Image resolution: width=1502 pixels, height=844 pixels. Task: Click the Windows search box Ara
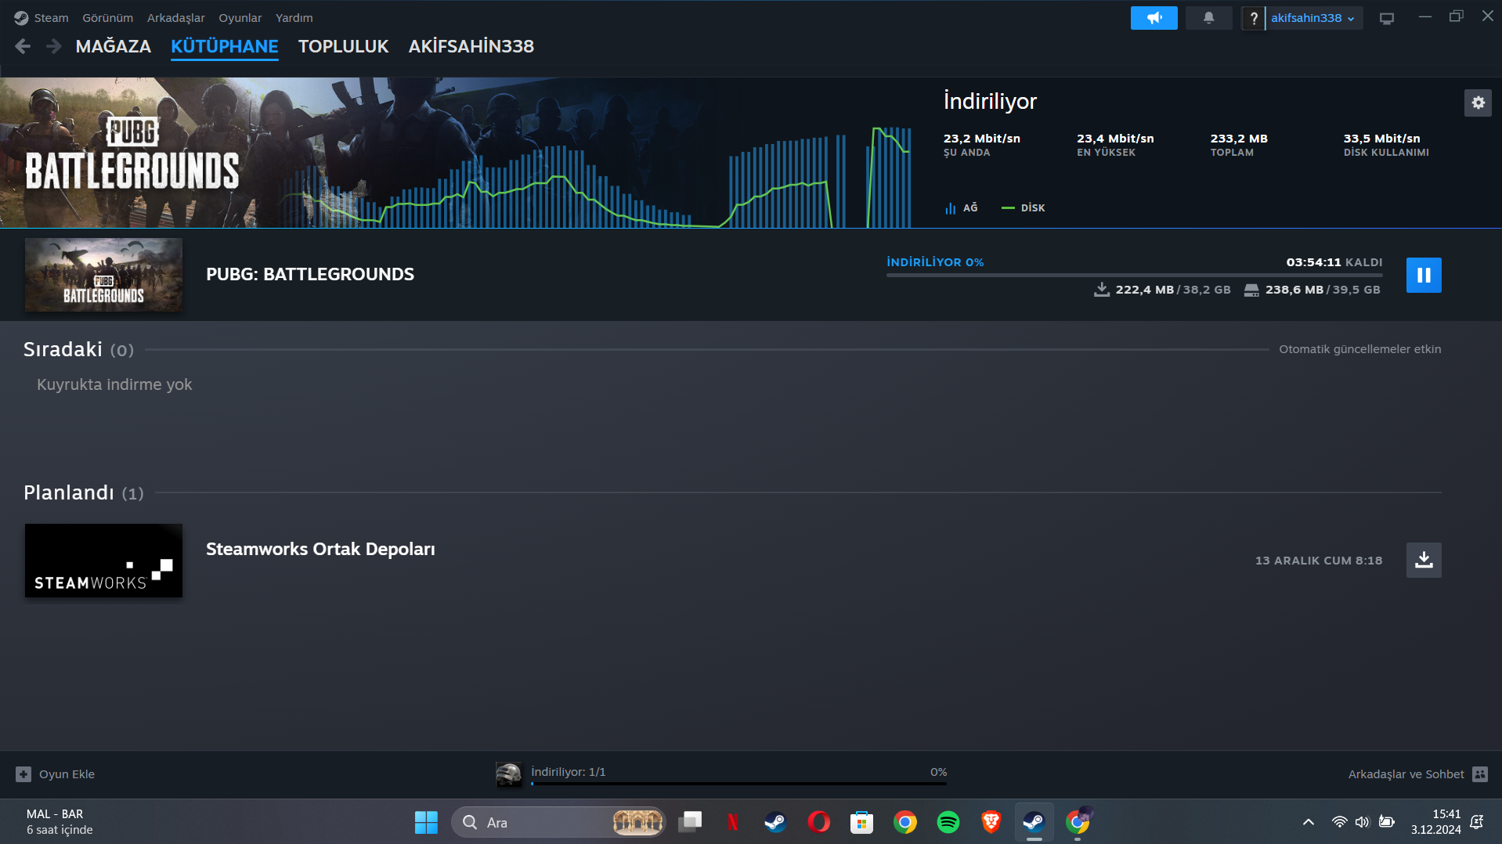[558, 822]
